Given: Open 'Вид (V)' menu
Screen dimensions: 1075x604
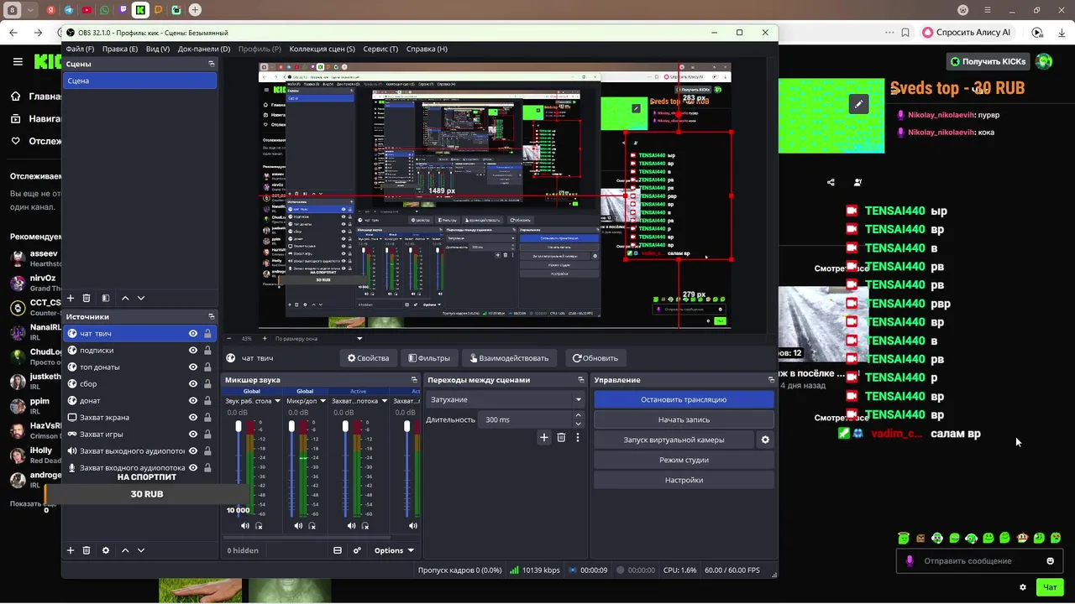Looking at the screenshot, I should [158, 49].
